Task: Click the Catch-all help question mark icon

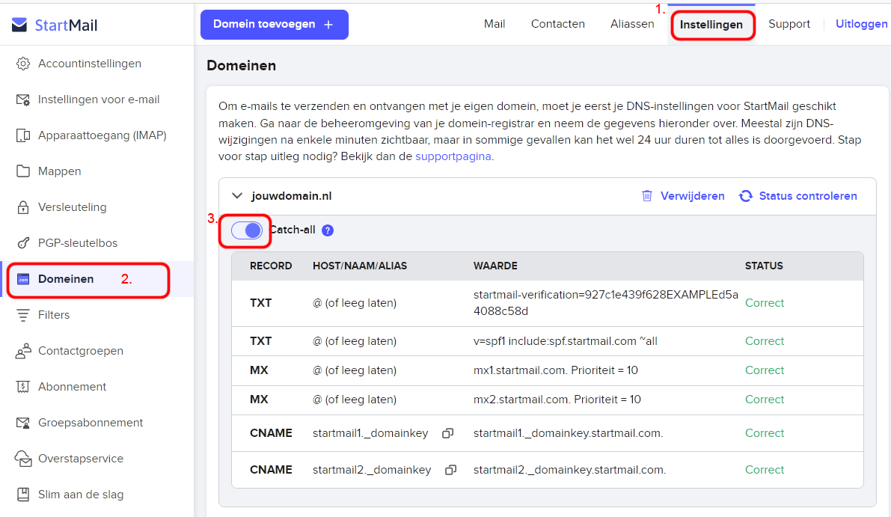Action: point(328,230)
